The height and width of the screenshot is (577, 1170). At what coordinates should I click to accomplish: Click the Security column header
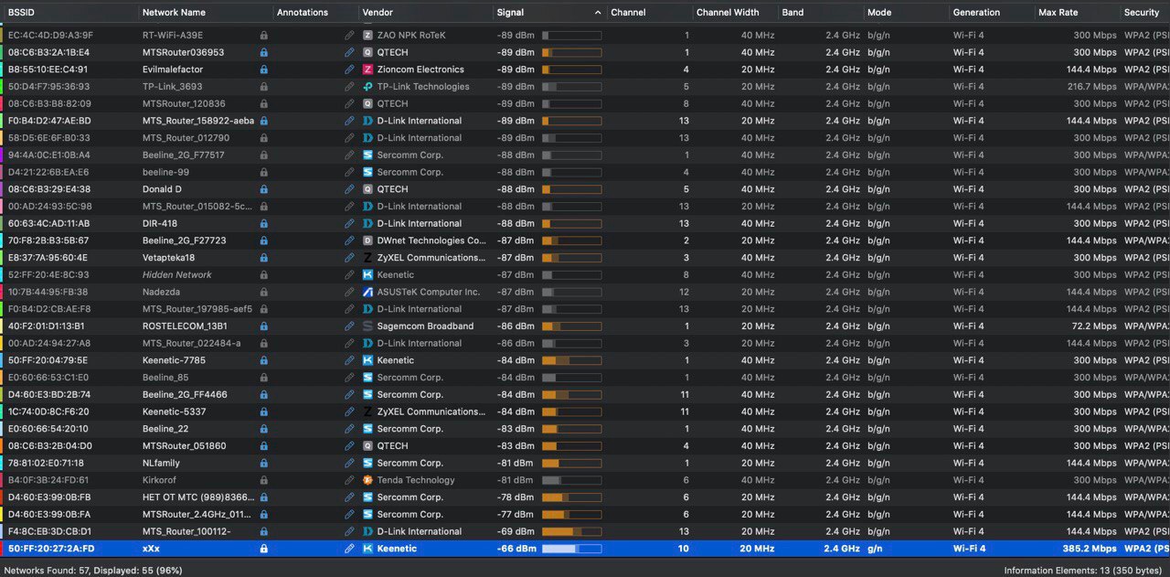pyautogui.click(x=1142, y=13)
